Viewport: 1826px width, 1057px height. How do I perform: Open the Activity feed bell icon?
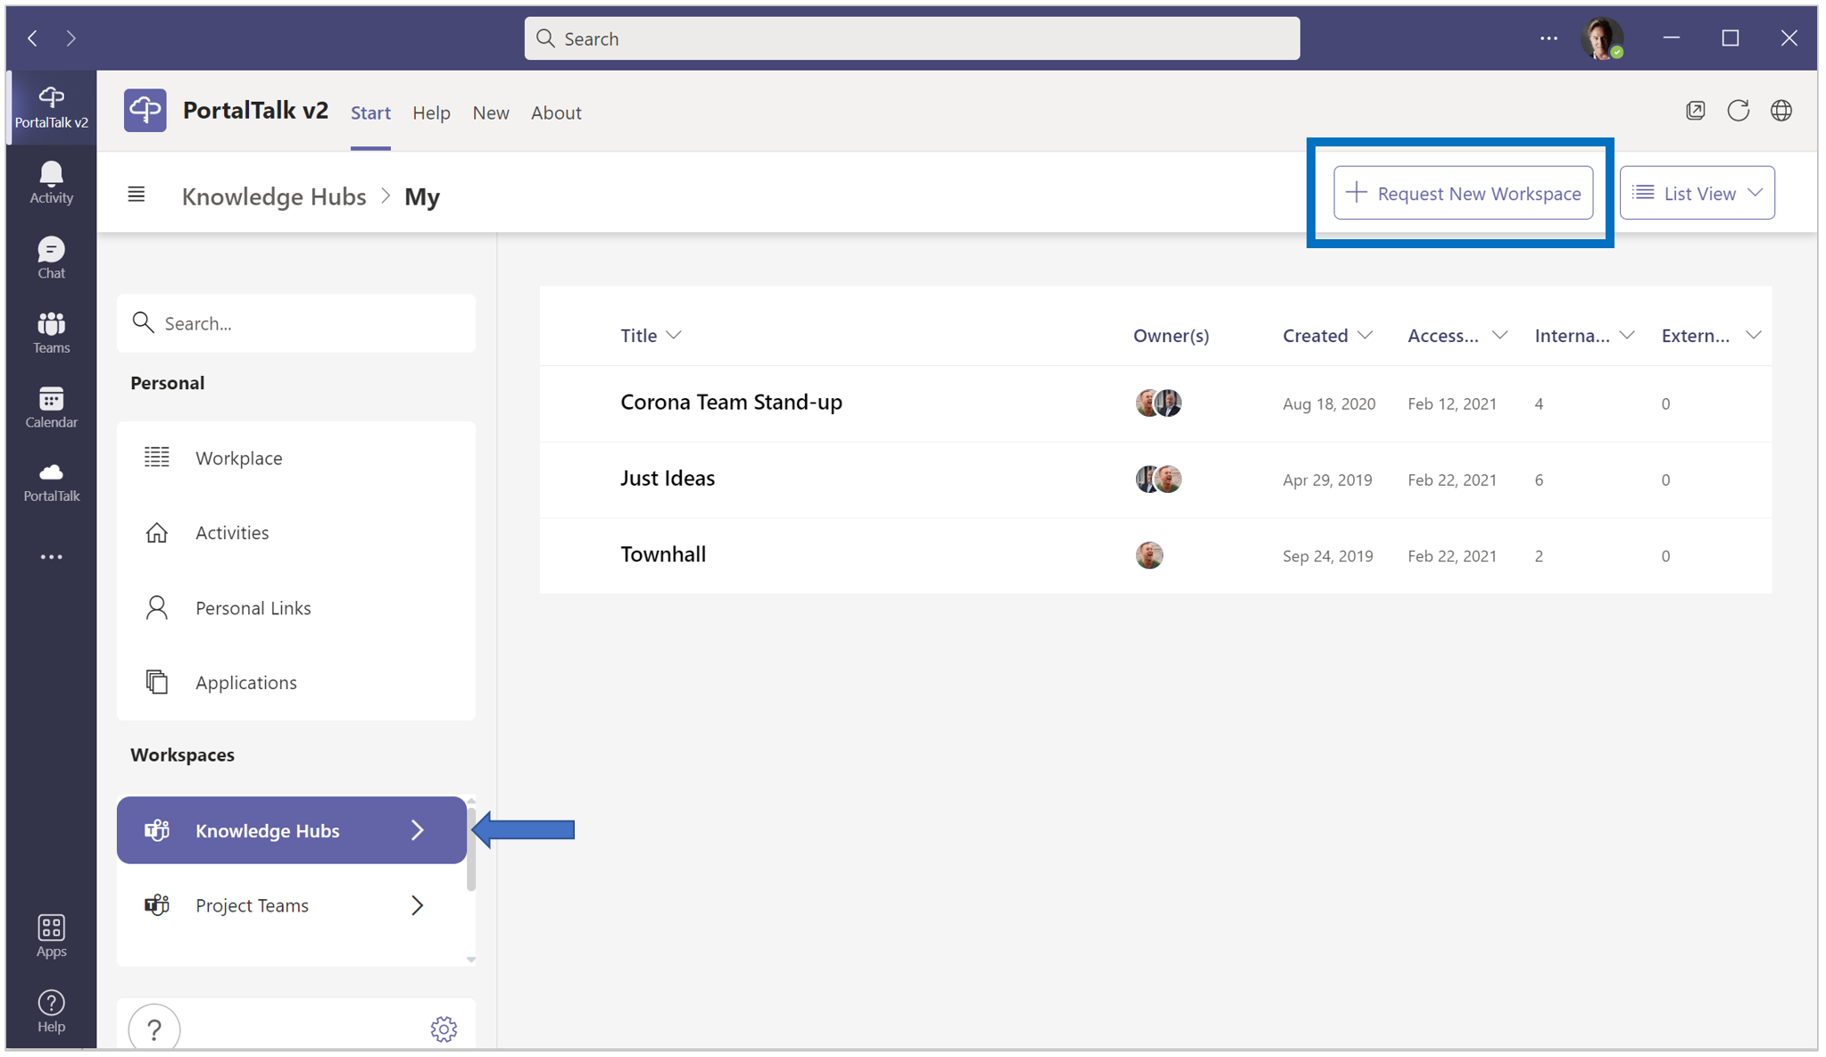52,182
